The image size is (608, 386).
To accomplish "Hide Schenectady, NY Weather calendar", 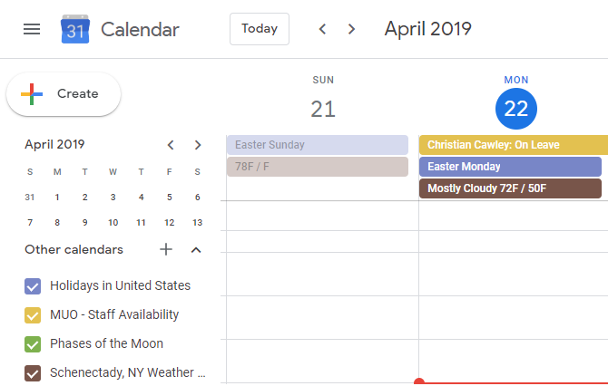I will coord(33,373).
